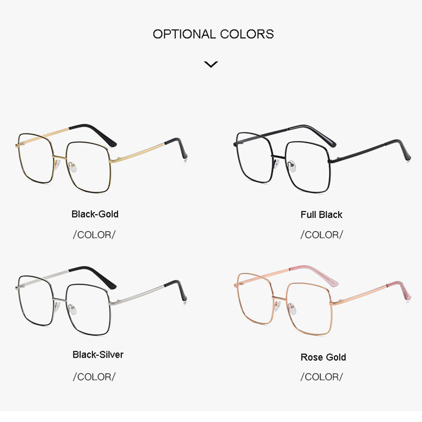Screen dimensions: 422x422
Task: Click the silver temple arm of Black-Silver glasses
Action: (137, 295)
